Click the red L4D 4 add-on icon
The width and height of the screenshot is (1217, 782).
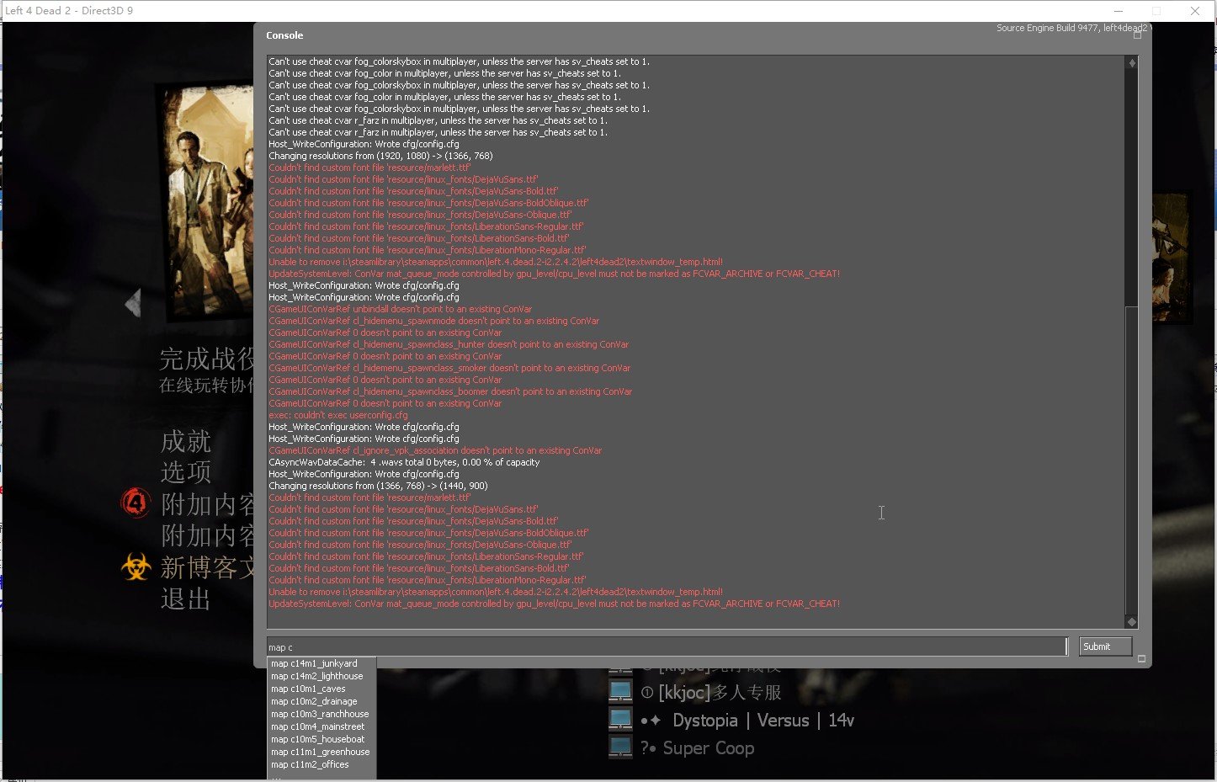[x=136, y=503]
